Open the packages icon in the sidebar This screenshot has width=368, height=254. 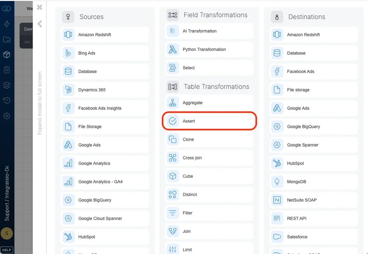[x=7, y=55]
